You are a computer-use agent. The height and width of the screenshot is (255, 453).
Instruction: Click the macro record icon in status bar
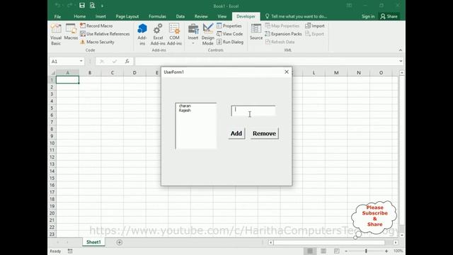coord(70,251)
